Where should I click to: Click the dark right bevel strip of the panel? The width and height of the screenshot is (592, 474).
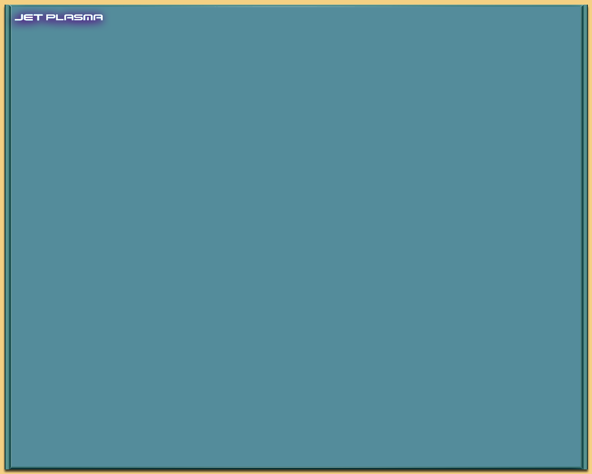[x=584, y=237]
